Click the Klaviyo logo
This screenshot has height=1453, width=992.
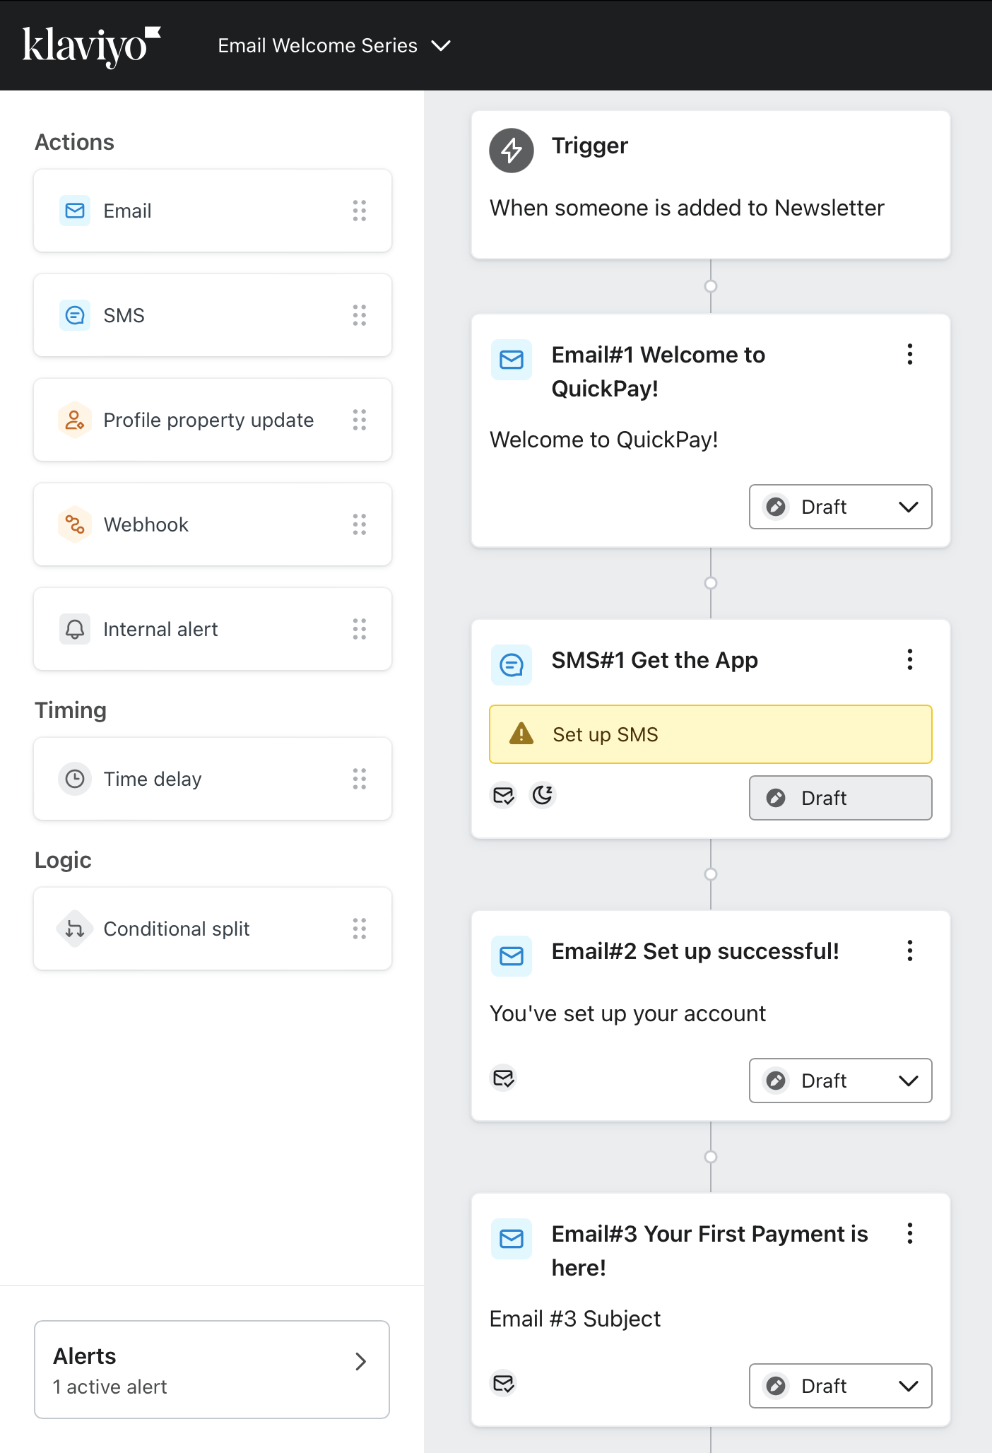click(x=92, y=46)
